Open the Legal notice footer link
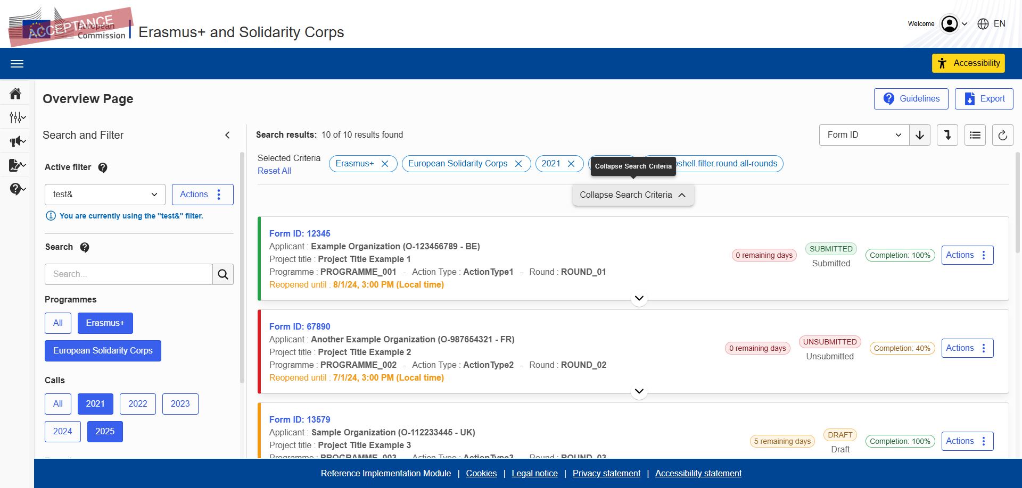Viewport: 1022px width, 488px height. [x=534, y=474]
